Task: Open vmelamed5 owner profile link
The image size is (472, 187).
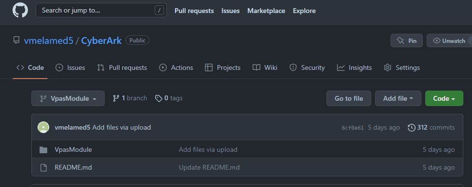Action: [x=49, y=40]
